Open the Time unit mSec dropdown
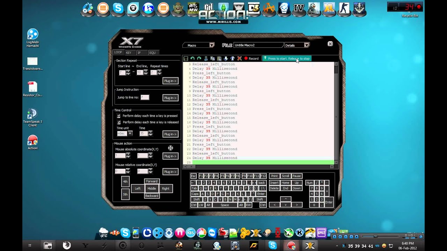The width and height of the screenshot is (447, 251). point(125,134)
